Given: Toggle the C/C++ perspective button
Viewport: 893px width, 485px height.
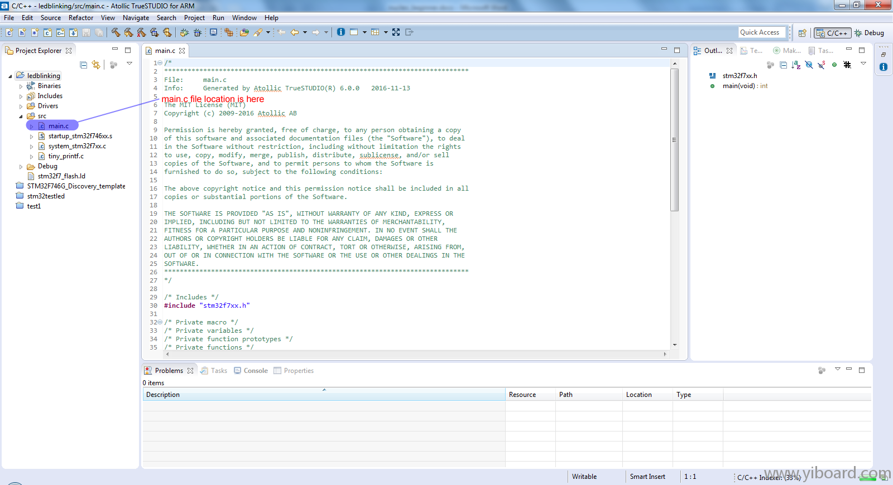Looking at the screenshot, I should point(832,33).
